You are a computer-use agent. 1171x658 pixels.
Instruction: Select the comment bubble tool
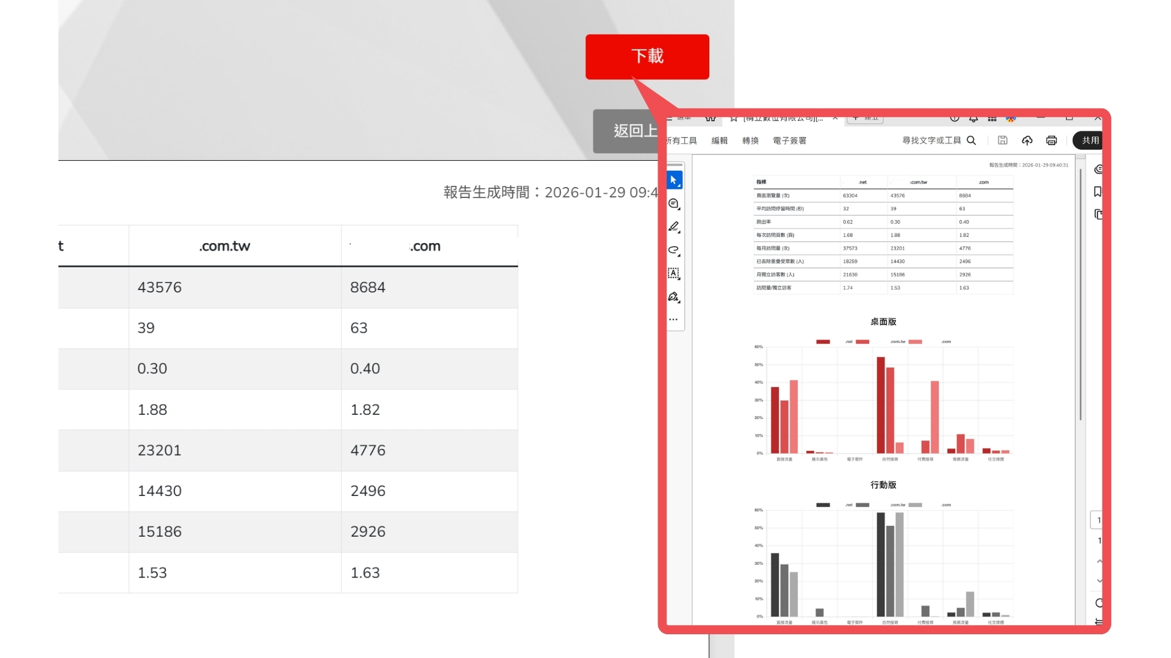(x=674, y=204)
